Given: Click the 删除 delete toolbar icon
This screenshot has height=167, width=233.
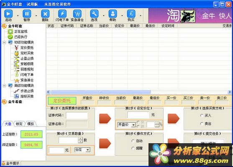Looking at the screenshot, I should tap(45, 14).
